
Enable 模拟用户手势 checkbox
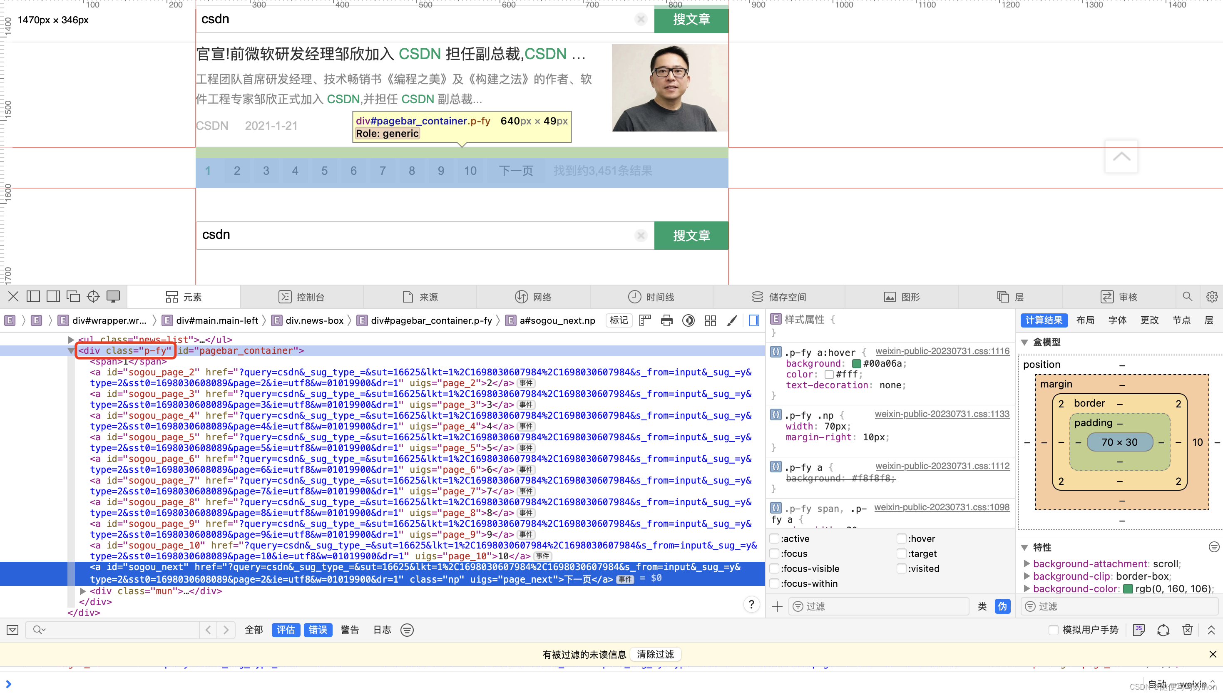point(1053,630)
